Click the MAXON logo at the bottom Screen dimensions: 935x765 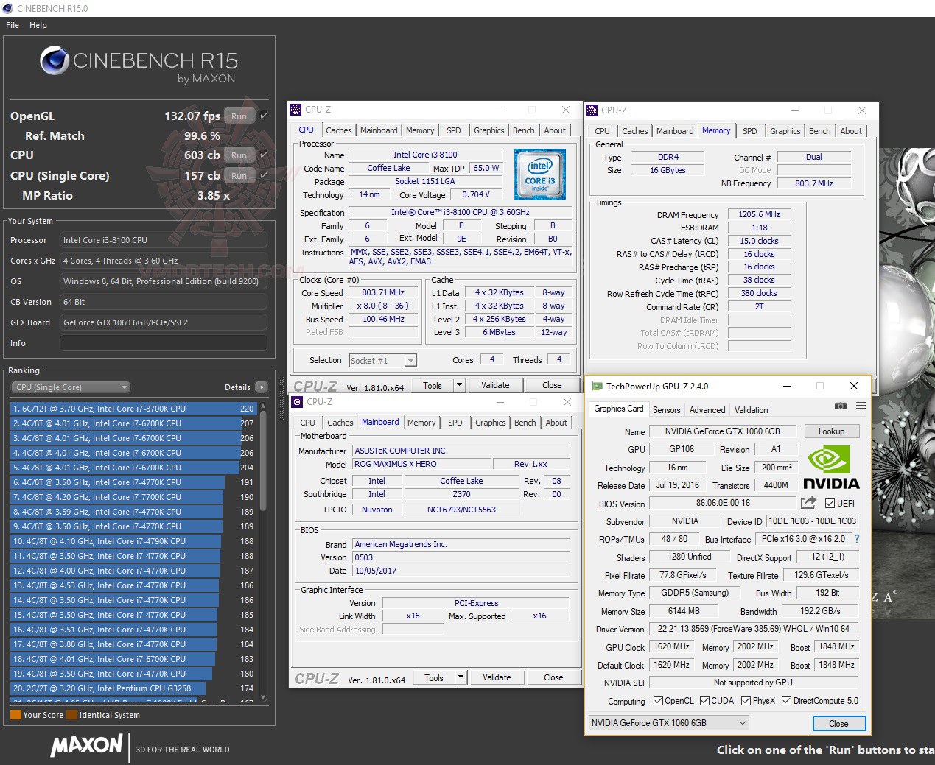[86, 745]
